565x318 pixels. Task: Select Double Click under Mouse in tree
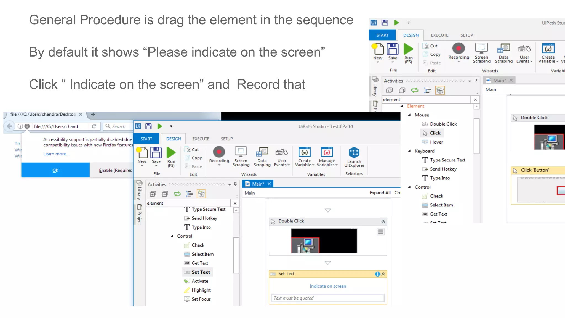pos(439,124)
